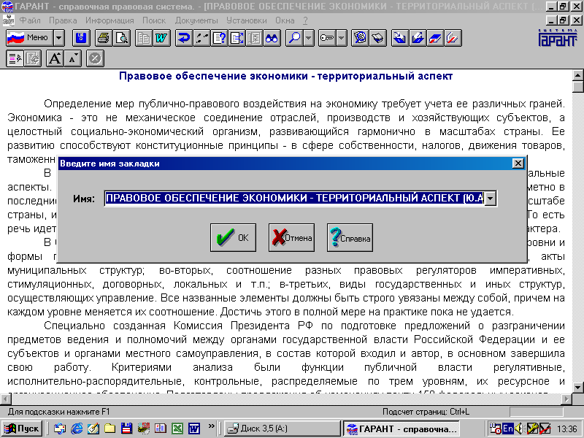Click the Меню button with Russian flag
Viewport: 584px width, 438px height.
click(x=29, y=38)
